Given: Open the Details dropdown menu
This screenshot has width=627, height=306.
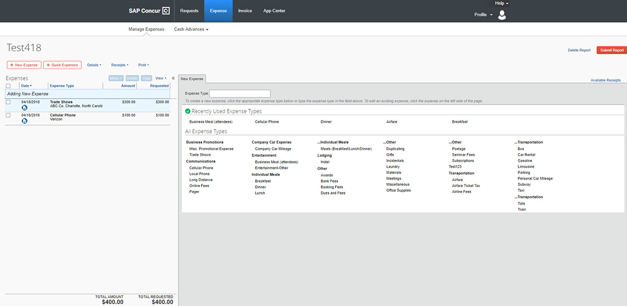Looking at the screenshot, I should [x=94, y=65].
